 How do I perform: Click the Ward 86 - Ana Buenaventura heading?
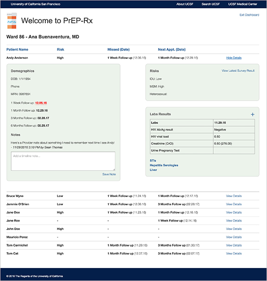click(x=43, y=37)
